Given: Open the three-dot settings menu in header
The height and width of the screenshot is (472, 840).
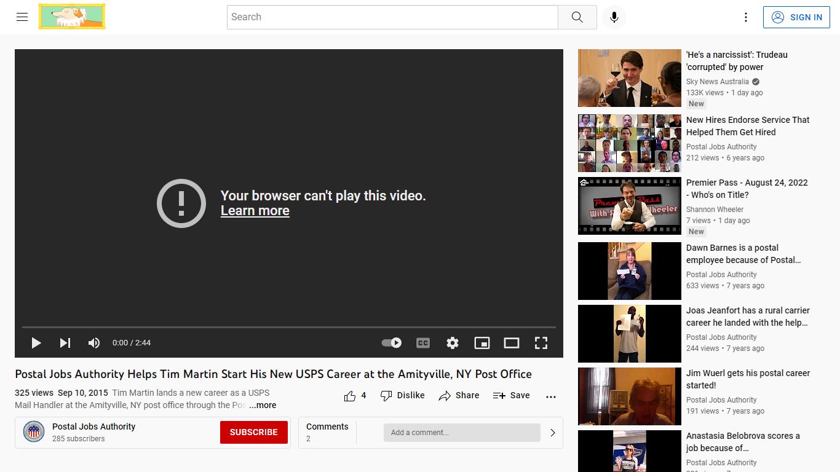Looking at the screenshot, I should pyautogui.click(x=746, y=17).
